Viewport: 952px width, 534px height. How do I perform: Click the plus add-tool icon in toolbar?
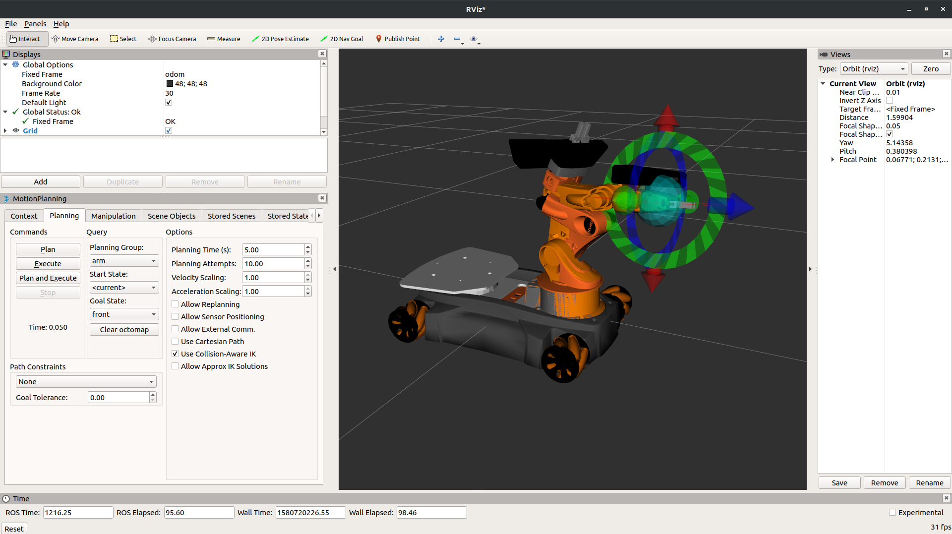point(441,39)
